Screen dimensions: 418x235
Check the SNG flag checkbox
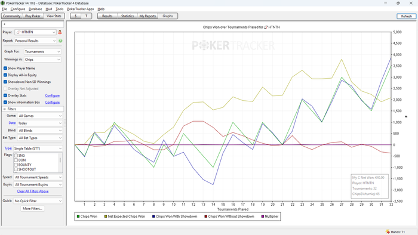(16, 156)
